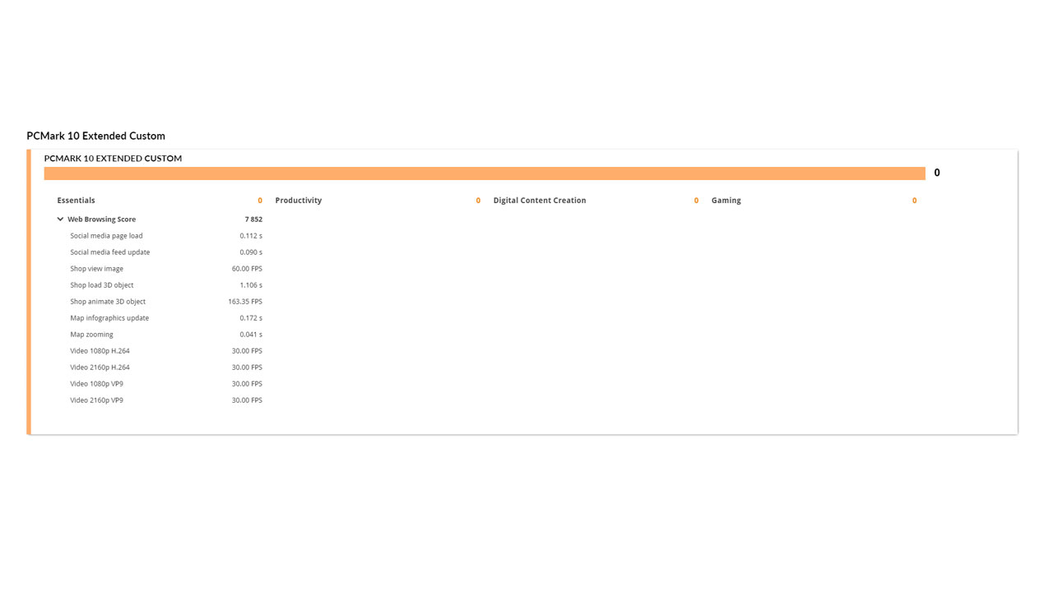Click the Gaming score value 0
The width and height of the screenshot is (1053, 592).
914,201
